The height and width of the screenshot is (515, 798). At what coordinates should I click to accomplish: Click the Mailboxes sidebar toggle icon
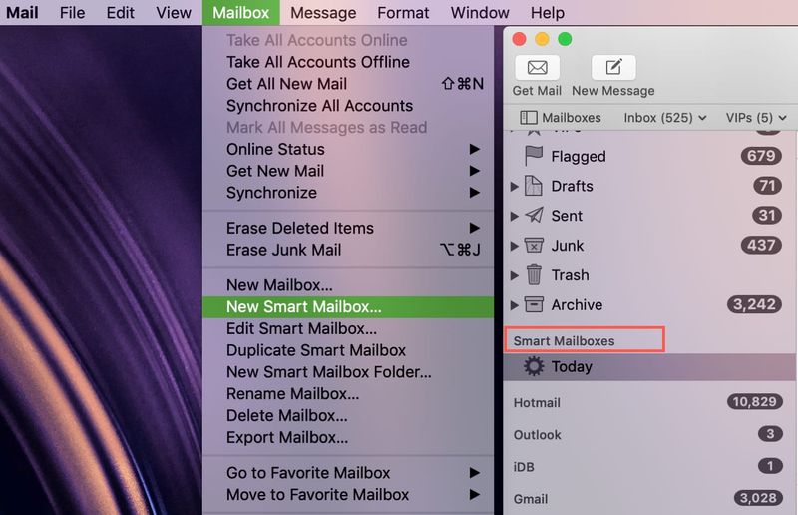point(529,118)
